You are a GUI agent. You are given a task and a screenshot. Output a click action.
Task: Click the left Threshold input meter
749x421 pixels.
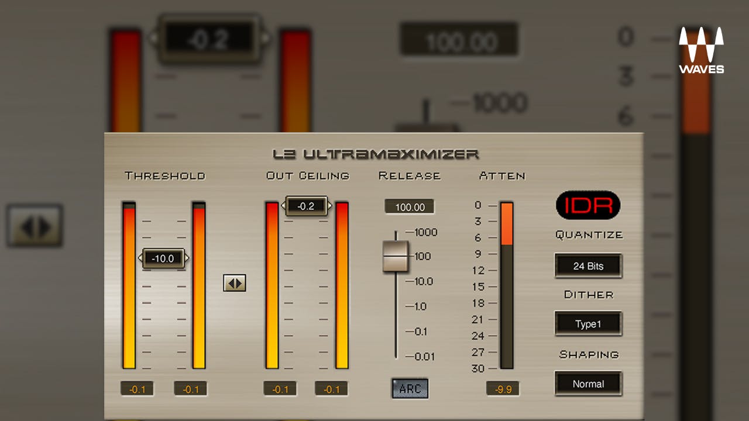click(x=129, y=285)
